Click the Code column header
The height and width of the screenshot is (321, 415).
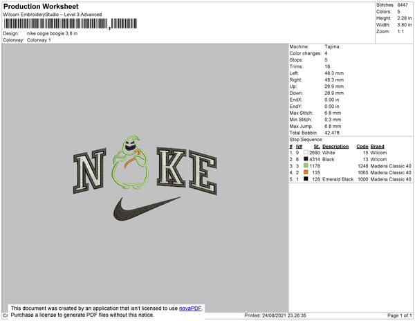tap(362, 147)
